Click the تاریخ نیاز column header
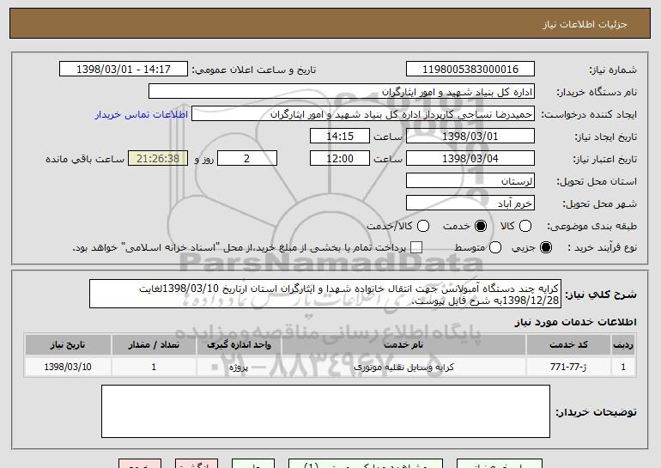 pos(68,345)
